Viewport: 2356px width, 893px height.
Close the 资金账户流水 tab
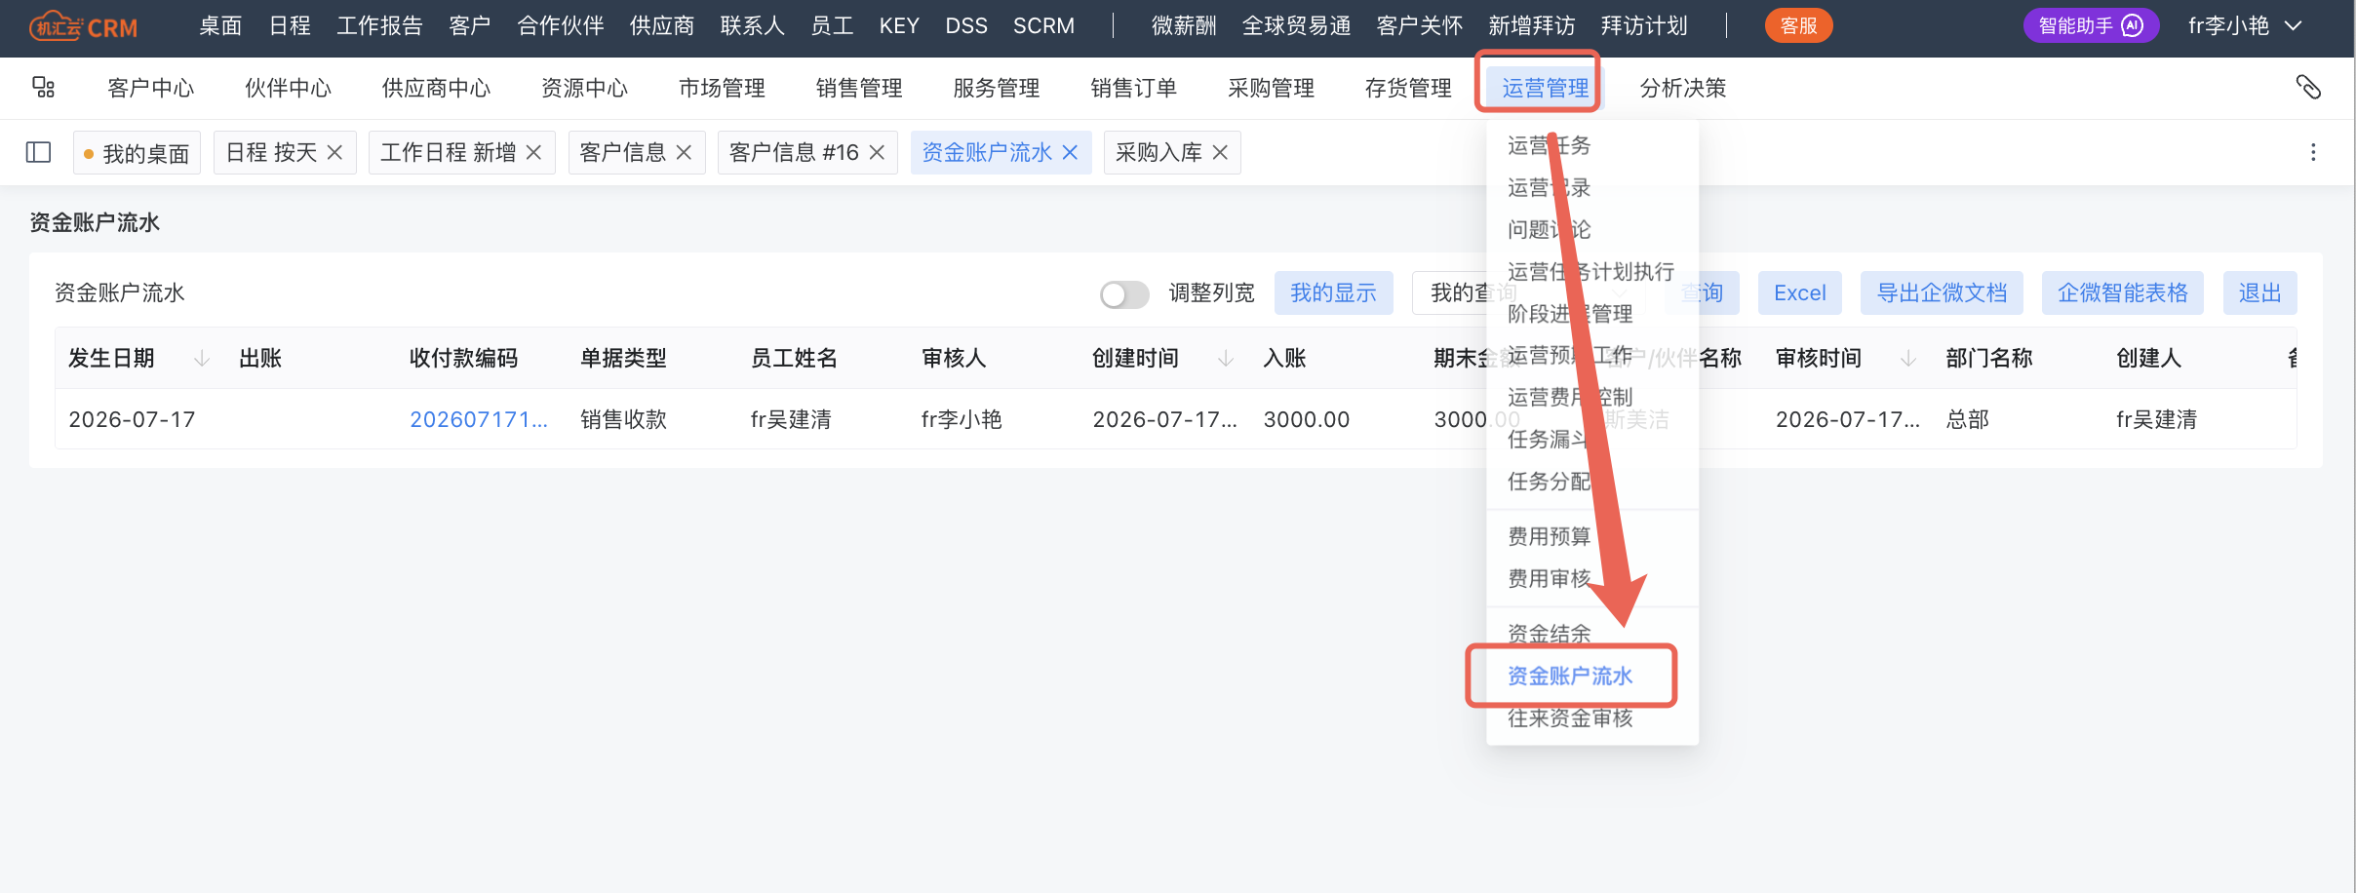1070,152
